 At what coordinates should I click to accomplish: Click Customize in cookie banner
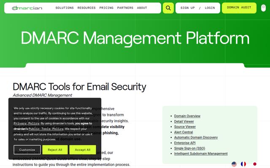(27, 150)
